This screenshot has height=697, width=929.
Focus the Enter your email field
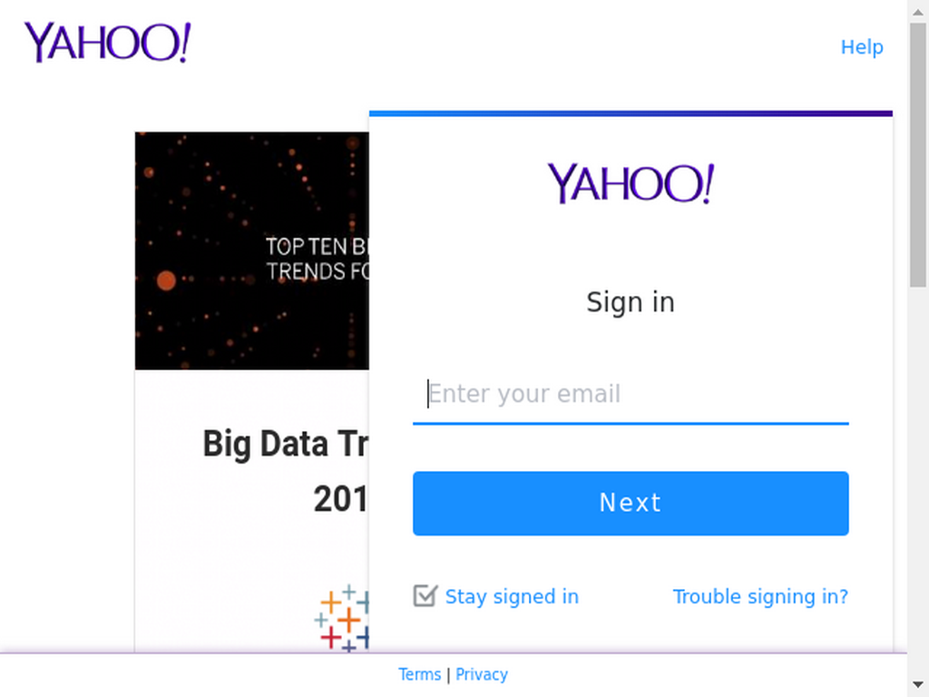pos(631,394)
